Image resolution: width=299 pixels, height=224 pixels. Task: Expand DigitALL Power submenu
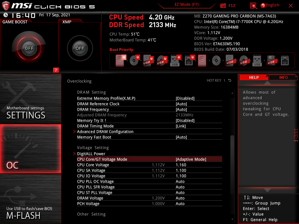pos(149,154)
